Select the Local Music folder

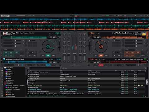coord(9,68)
